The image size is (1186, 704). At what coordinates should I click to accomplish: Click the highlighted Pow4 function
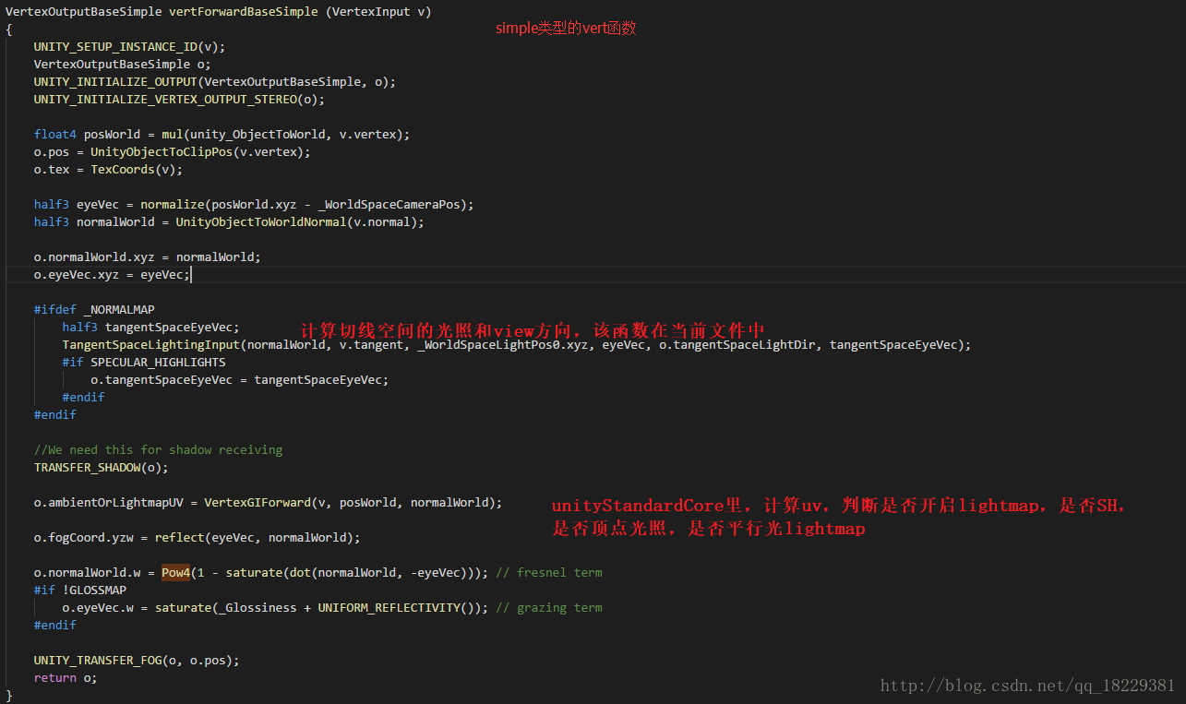point(176,573)
